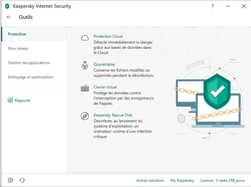Go back using the arrow icon
This screenshot has width=251, height=187.
[9, 17]
